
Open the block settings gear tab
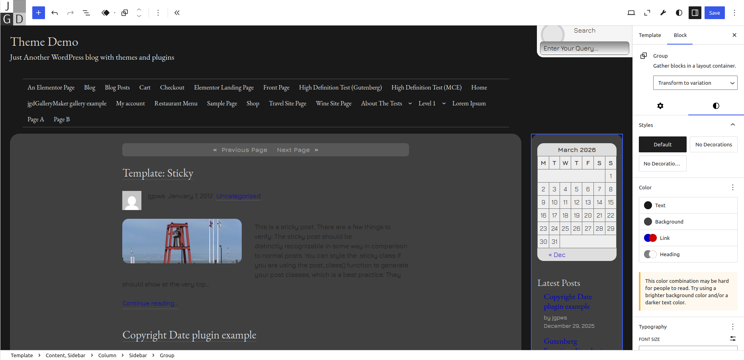click(x=660, y=106)
